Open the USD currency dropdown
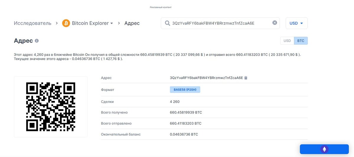Image resolution: width=354 pixels, height=157 pixels. coord(296,23)
